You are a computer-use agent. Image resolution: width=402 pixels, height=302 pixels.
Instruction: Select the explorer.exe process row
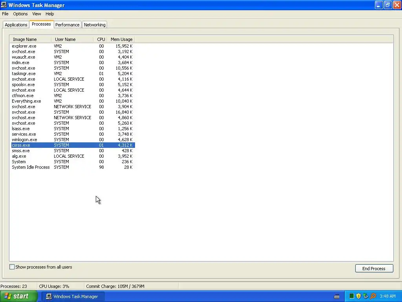(73, 46)
